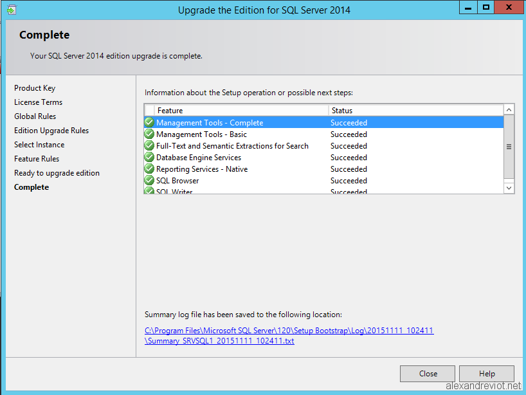The image size is (526, 395).
Task: Select the 'Management Tools - Complete' row
Action: click(x=324, y=122)
